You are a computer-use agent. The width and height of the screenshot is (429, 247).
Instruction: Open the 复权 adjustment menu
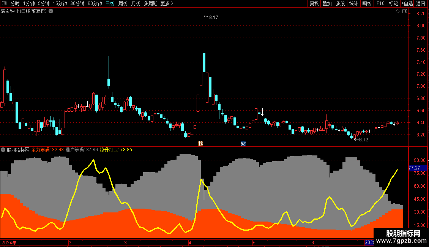click(314, 3)
